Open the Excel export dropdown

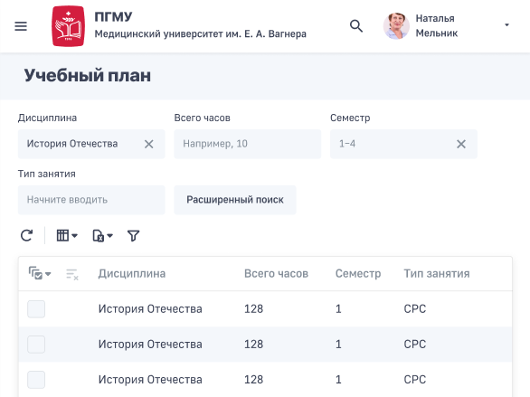pyautogui.click(x=103, y=235)
